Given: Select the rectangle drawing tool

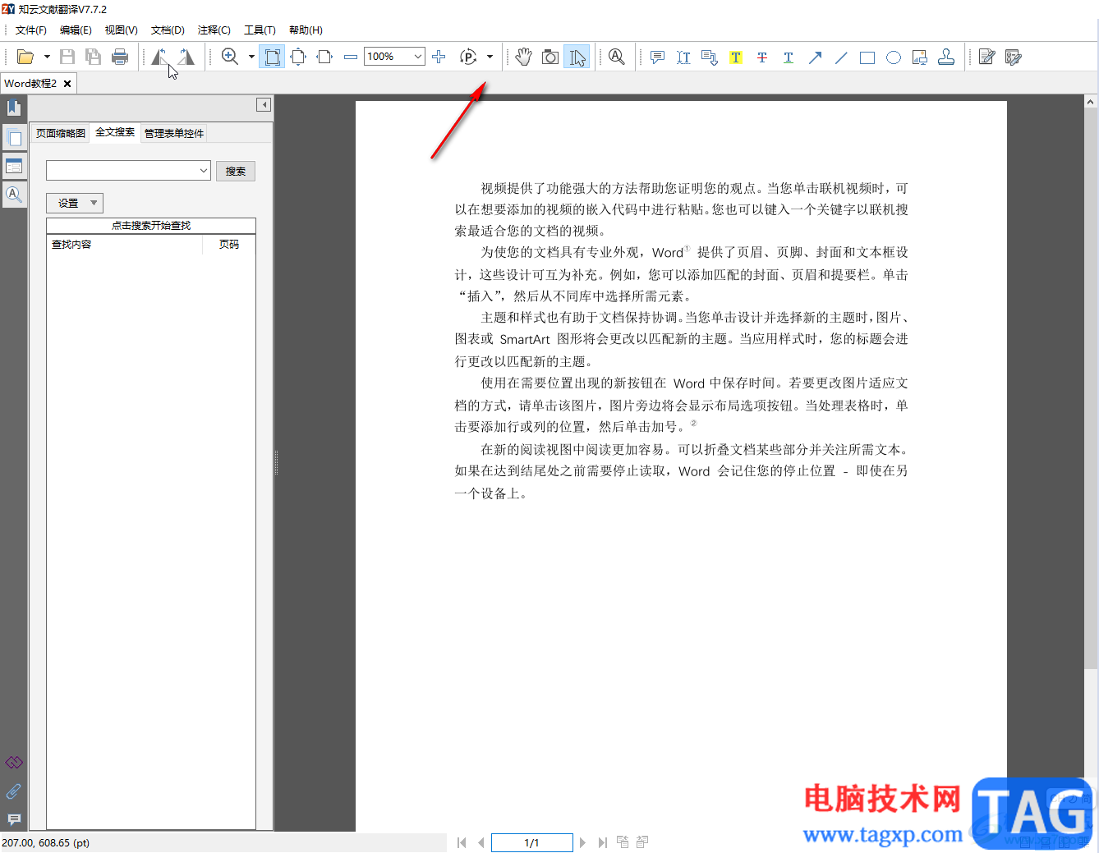Looking at the screenshot, I should coord(867,57).
